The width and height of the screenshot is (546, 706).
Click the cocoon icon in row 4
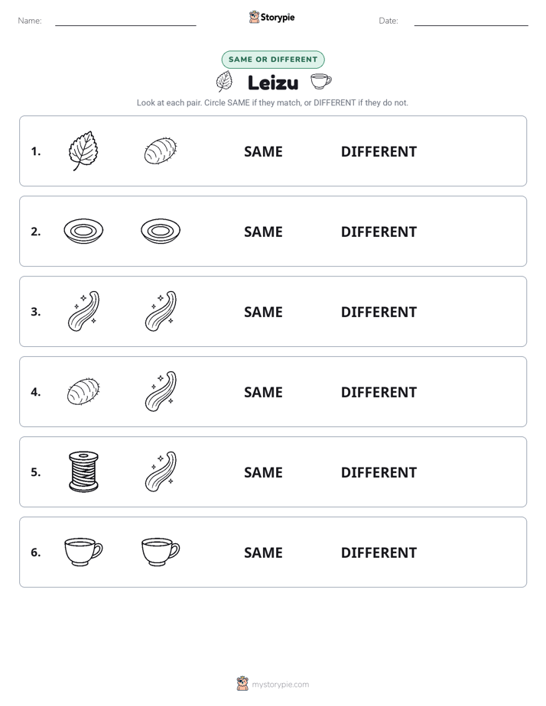[x=83, y=392]
